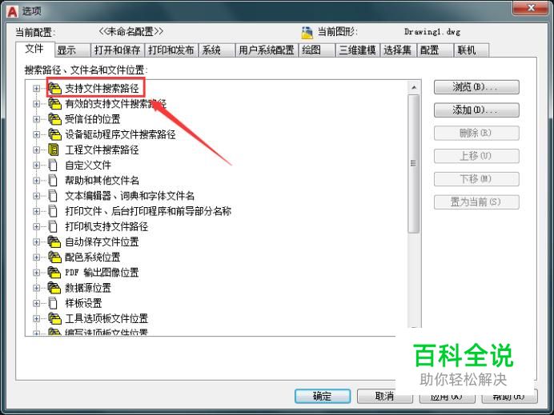Select the 帮助和其他文件名 tree item
554x415 pixels.
[102, 181]
